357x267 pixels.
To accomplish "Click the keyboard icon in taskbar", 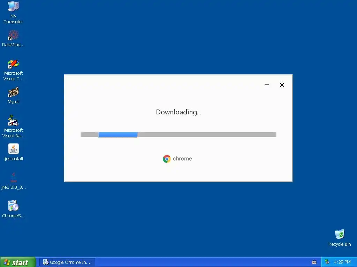I will 314,262.
